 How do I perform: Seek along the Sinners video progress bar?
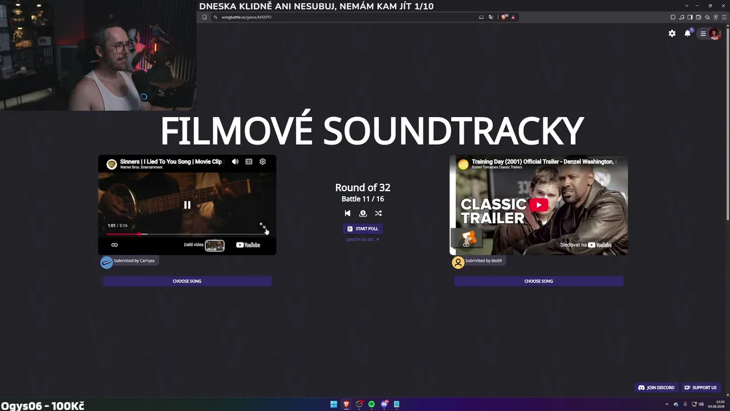(x=187, y=234)
